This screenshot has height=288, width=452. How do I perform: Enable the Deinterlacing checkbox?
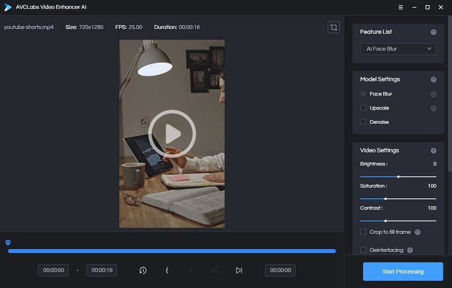click(x=363, y=250)
